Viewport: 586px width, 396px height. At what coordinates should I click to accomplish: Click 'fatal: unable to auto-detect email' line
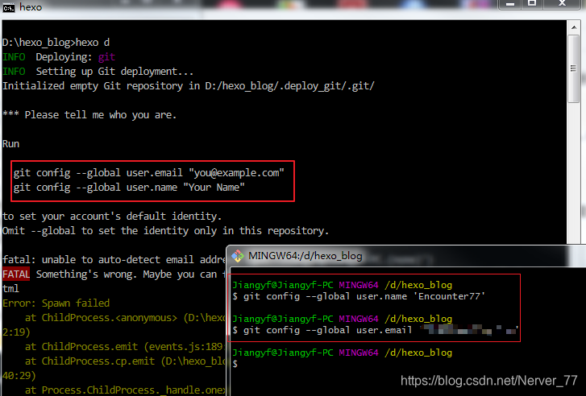point(114,260)
